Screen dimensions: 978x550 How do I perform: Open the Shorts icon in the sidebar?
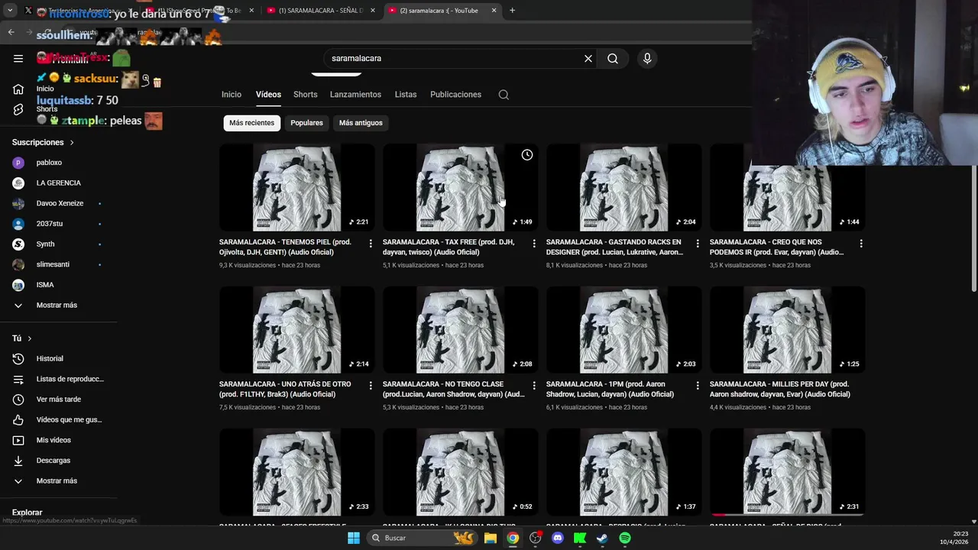pyautogui.click(x=18, y=109)
